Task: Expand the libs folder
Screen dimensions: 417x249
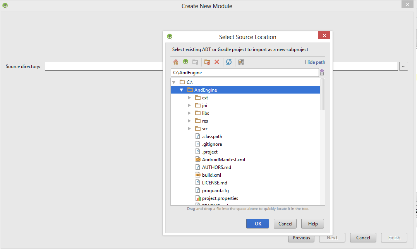Action: 189,113
